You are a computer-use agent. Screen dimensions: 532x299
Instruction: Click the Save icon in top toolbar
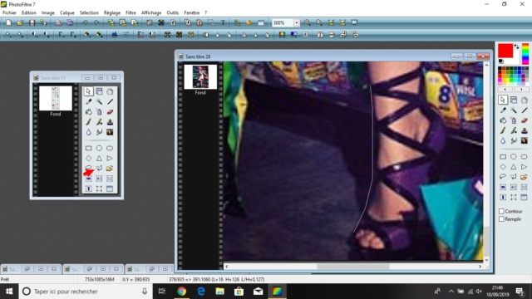click(x=32, y=22)
